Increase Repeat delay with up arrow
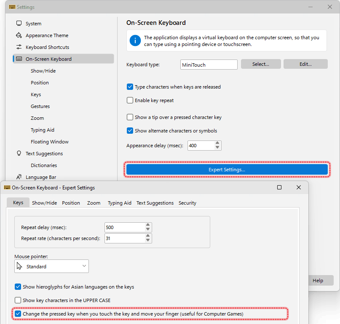Screen dimensions: 340x324 pyautogui.click(x=148, y=225)
